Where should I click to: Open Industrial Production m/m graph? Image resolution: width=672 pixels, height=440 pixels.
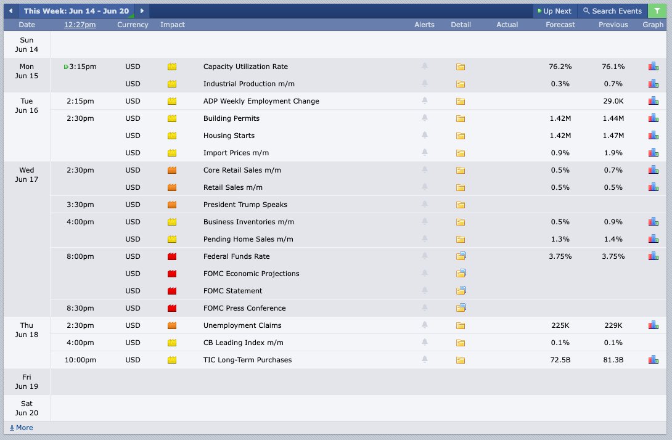(653, 84)
